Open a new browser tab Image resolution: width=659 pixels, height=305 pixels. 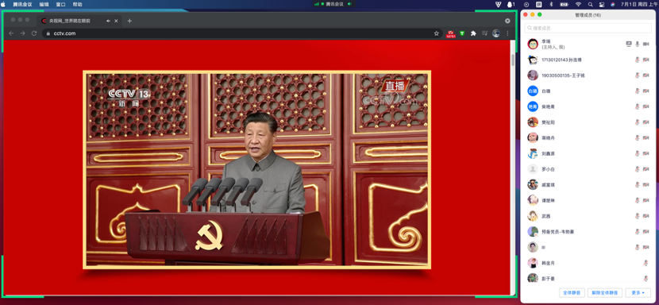(129, 21)
